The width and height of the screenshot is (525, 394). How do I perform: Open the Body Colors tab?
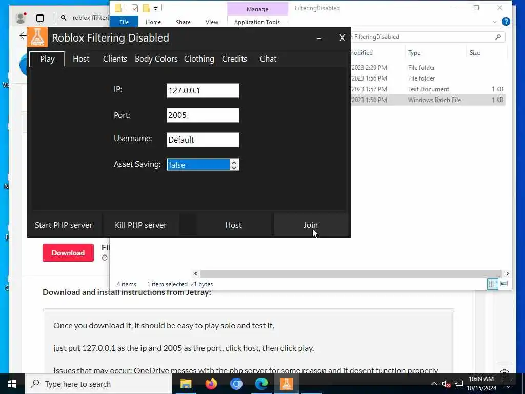point(156,59)
